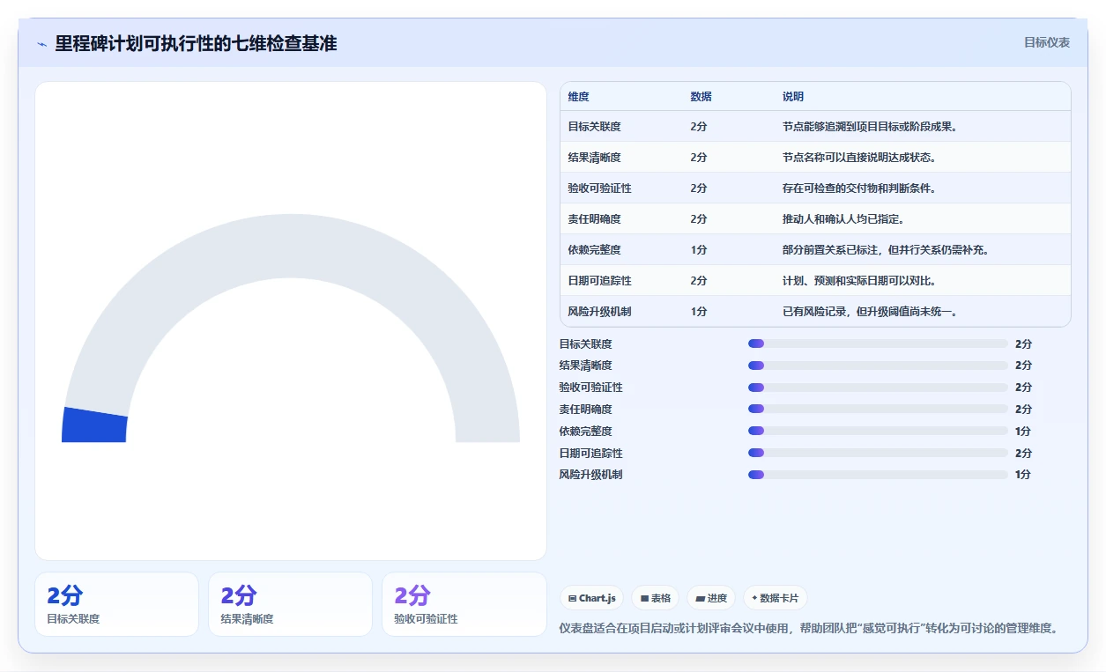The height and width of the screenshot is (672, 1106).
Task: Click the 目标关联度 progress bar
Action: [x=878, y=343]
